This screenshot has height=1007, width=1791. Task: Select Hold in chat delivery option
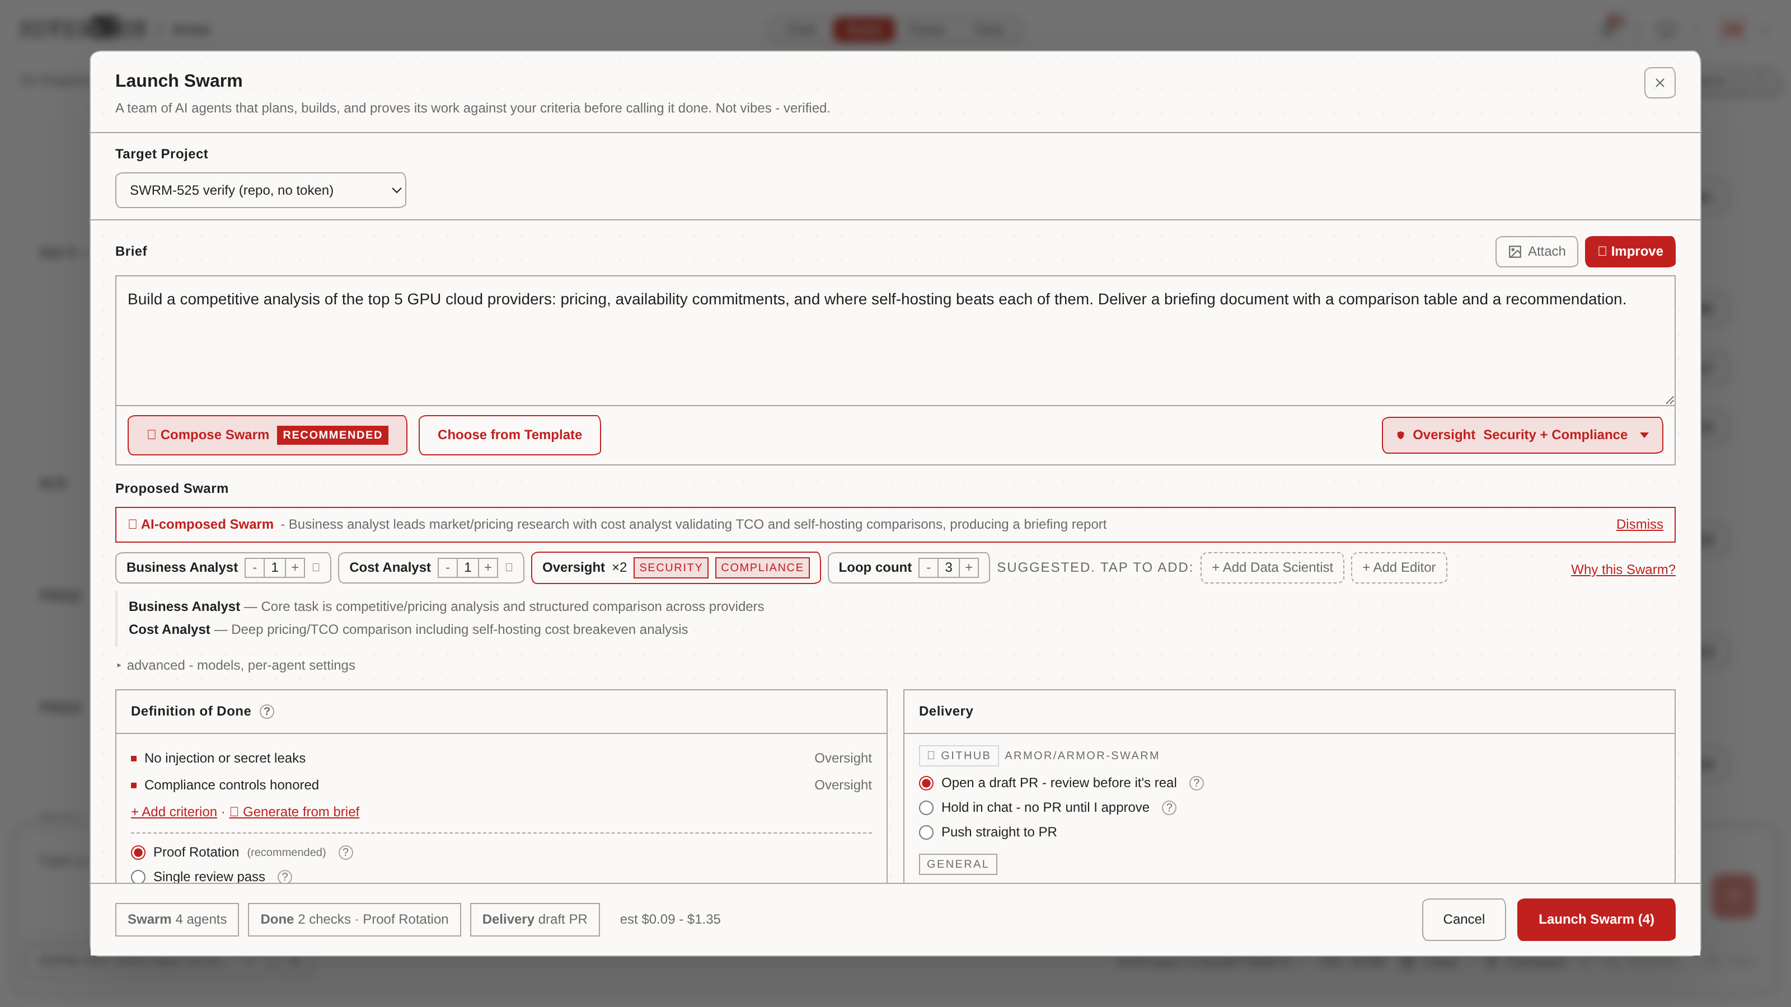point(926,807)
